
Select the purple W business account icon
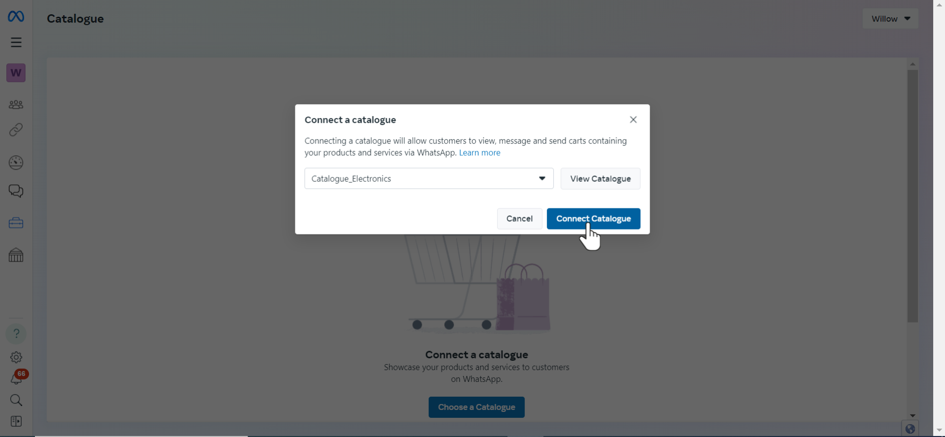click(x=16, y=73)
